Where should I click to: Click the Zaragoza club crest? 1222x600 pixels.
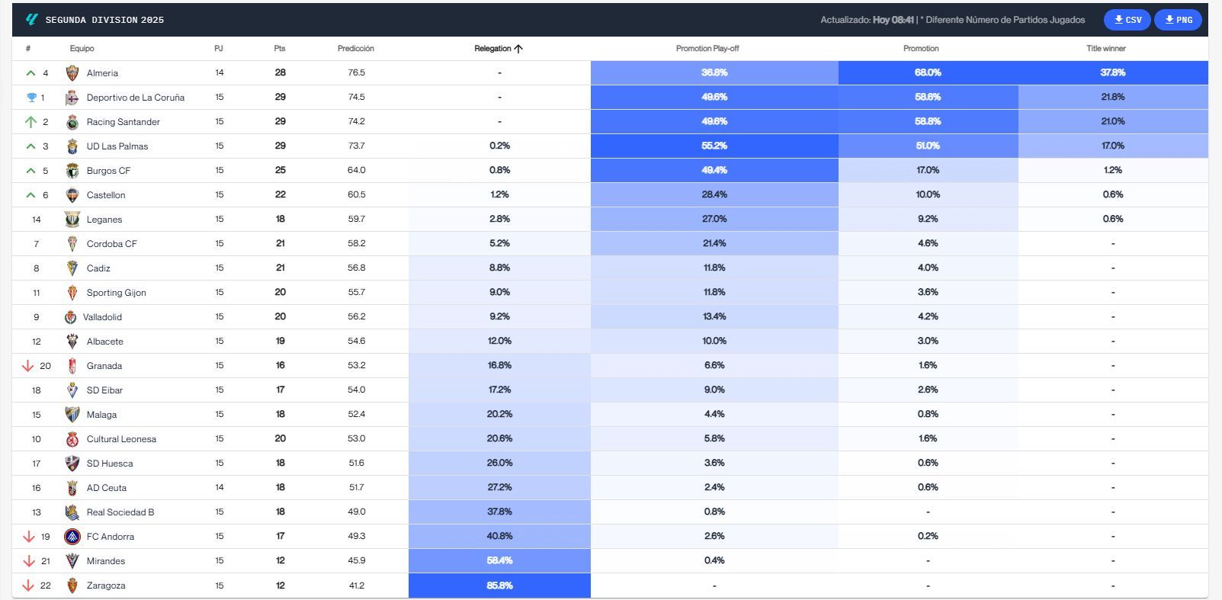point(72,585)
